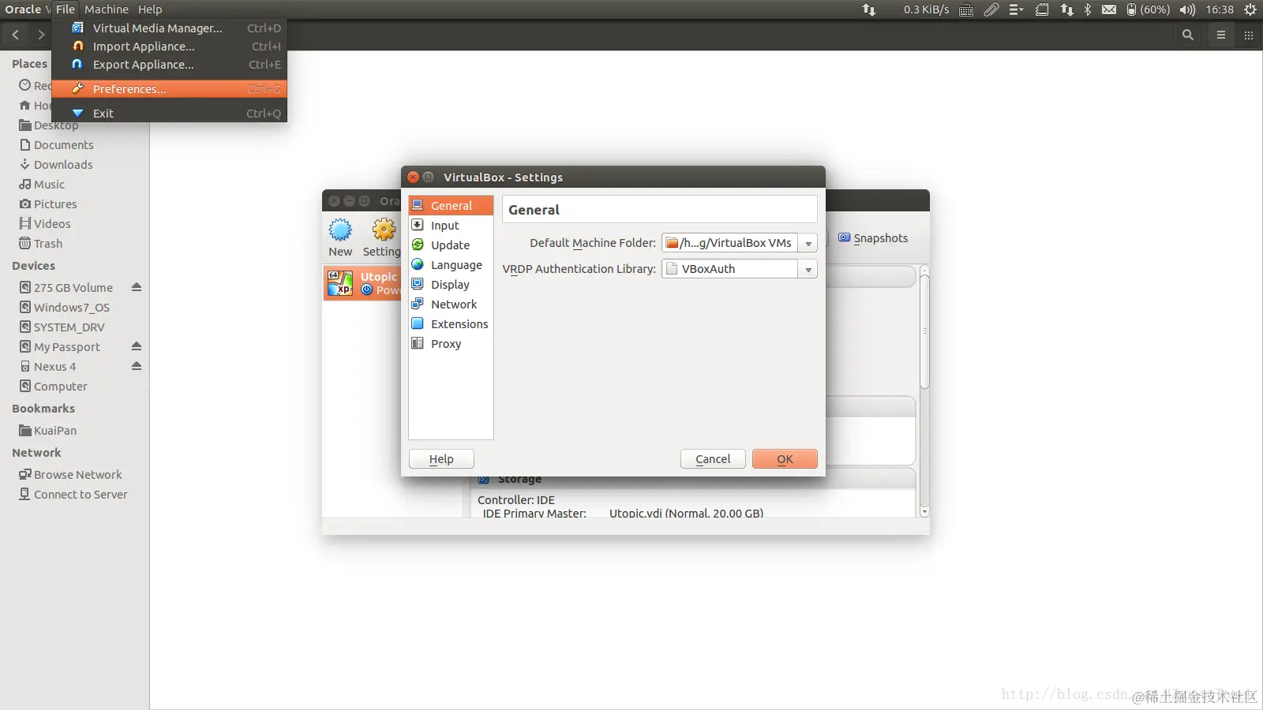Open Virtual Media Manager menu entry
1263x710 pixels.
coord(169,28)
